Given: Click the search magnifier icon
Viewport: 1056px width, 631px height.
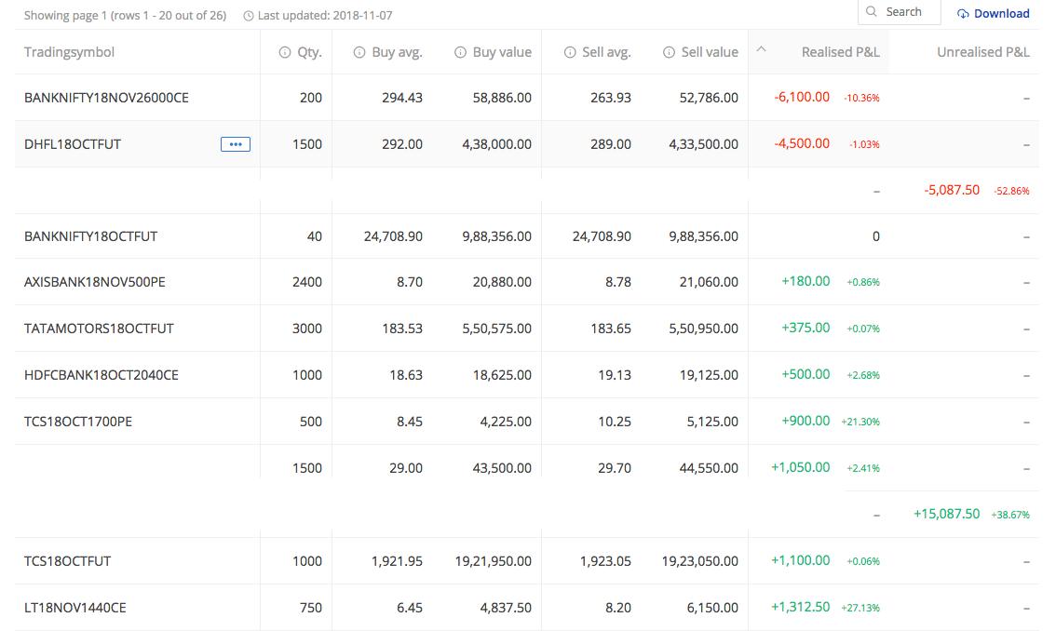Looking at the screenshot, I should coord(872,11).
